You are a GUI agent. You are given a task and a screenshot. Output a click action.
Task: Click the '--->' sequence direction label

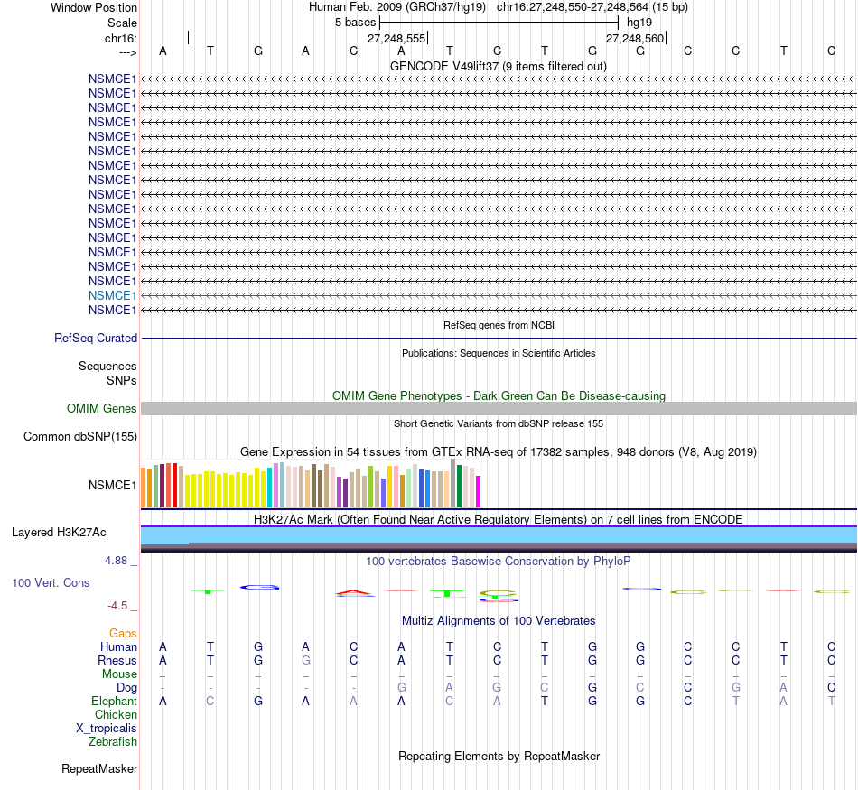pos(128,52)
